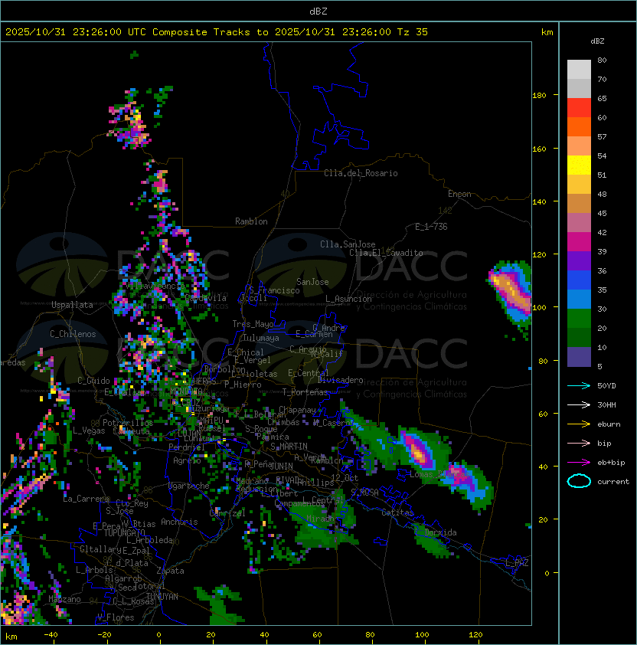
Task: Click the 'Agrelo' map label
Action: [x=187, y=460]
